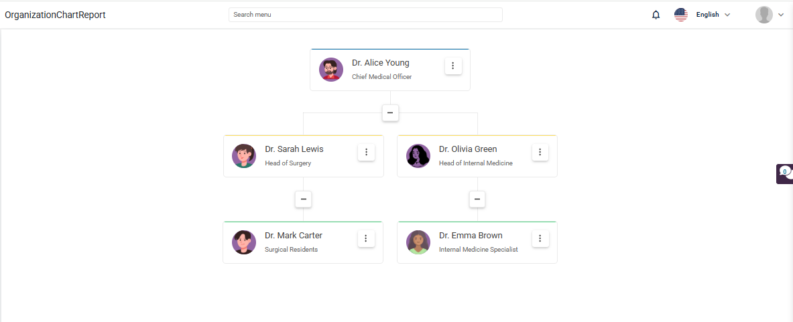This screenshot has height=322, width=793.
Task: Click the US flag language icon
Action: click(681, 15)
